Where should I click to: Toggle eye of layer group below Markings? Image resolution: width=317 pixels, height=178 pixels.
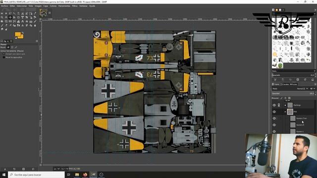click(x=274, y=112)
